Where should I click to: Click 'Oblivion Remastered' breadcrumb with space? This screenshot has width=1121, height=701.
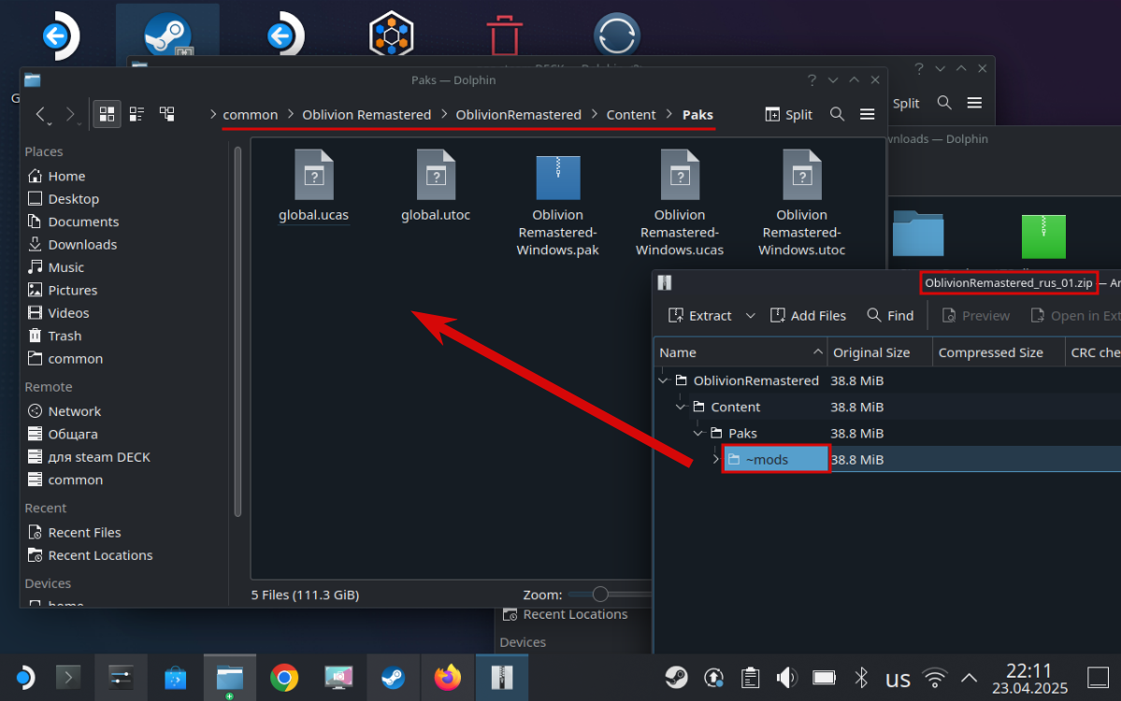tap(366, 114)
